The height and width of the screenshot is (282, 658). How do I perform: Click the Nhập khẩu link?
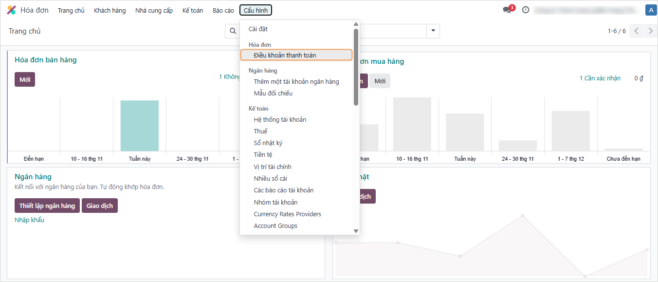[29, 220]
